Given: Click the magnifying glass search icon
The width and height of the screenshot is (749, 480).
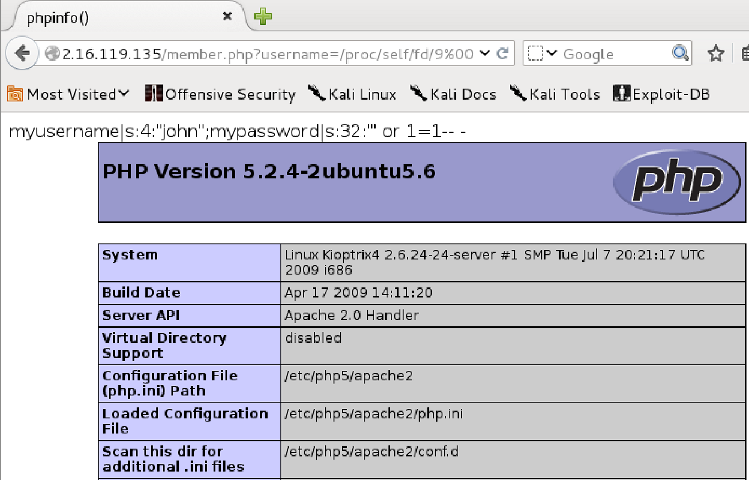Looking at the screenshot, I should (x=680, y=53).
